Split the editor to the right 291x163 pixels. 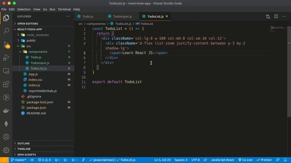coord(276,16)
